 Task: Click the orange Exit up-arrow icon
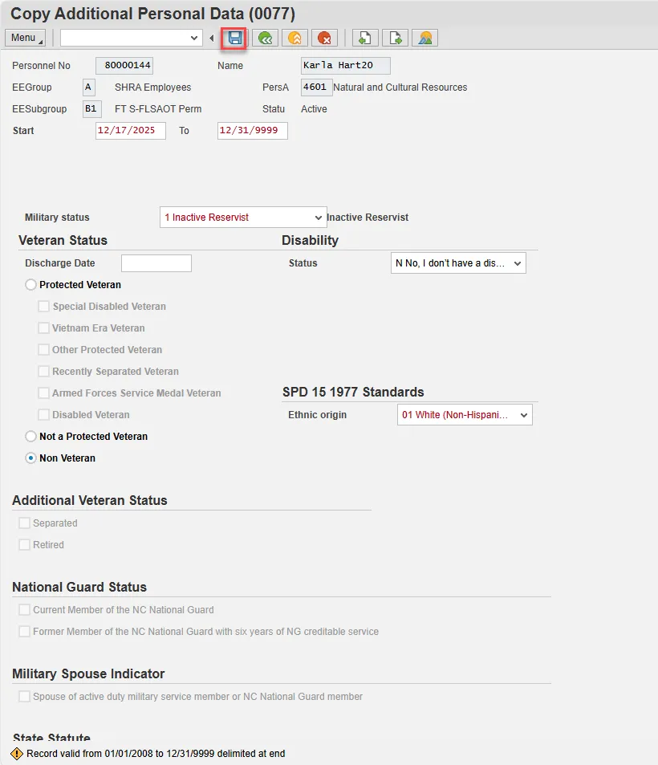coord(294,38)
